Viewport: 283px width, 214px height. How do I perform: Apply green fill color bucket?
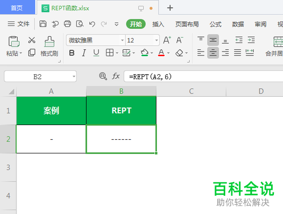[144, 53]
